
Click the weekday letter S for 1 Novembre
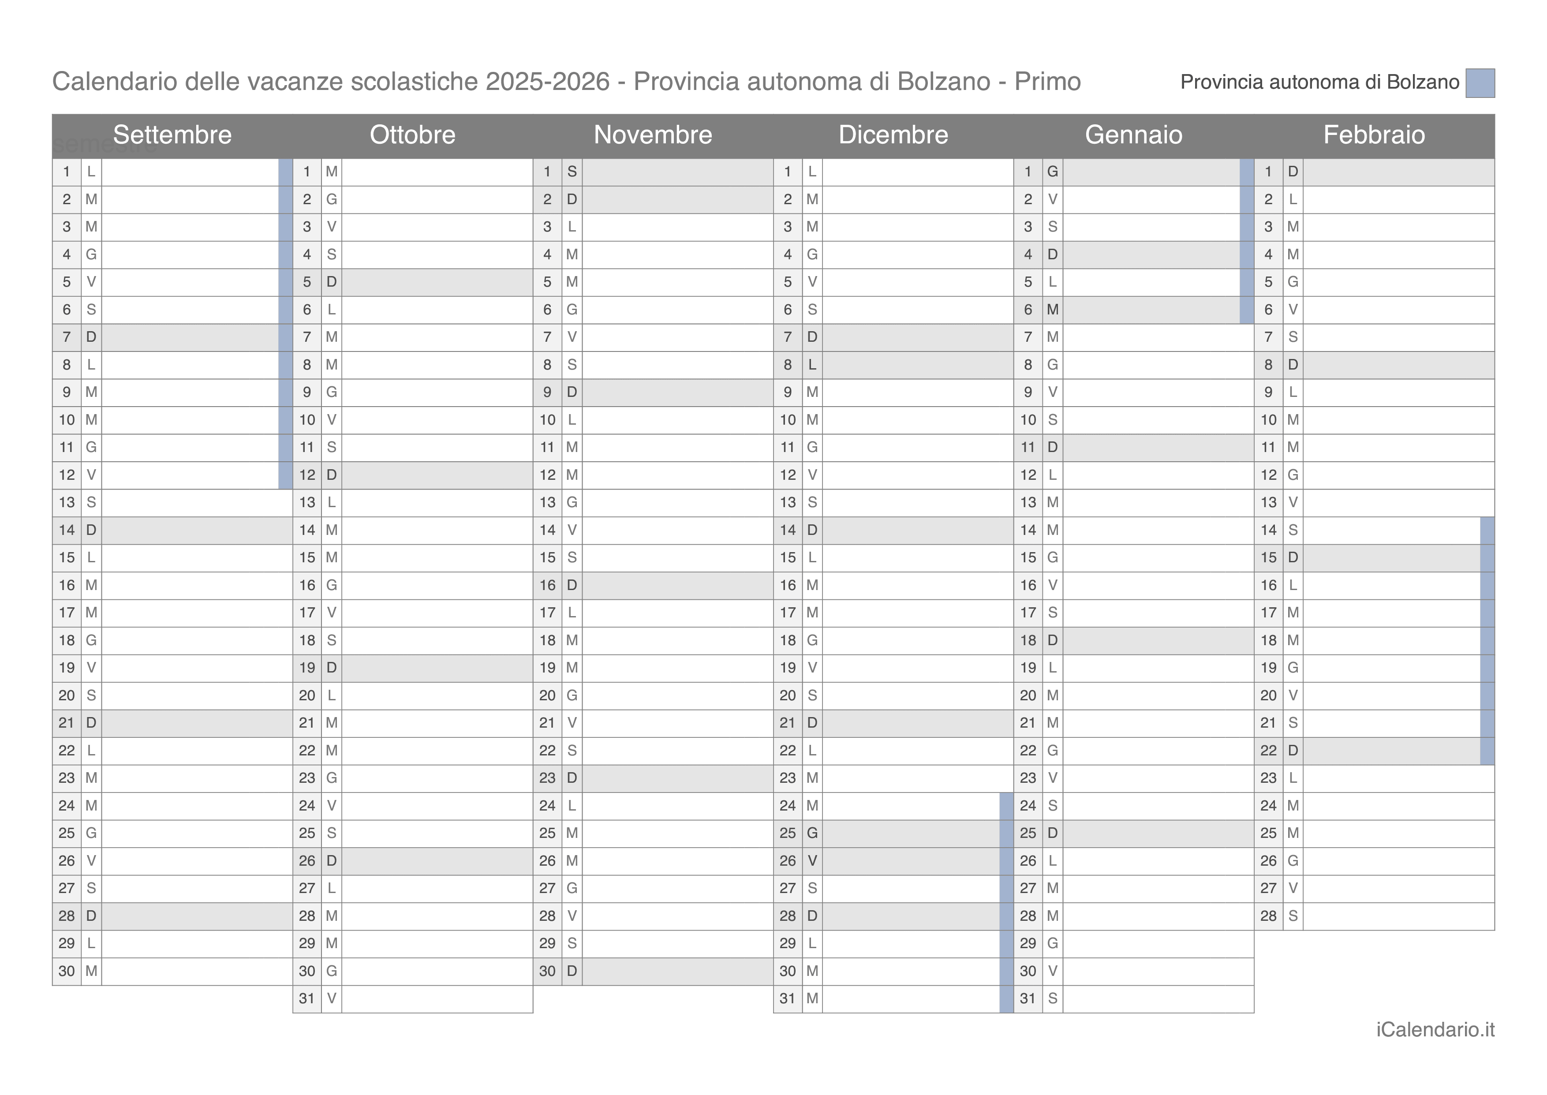(x=572, y=172)
